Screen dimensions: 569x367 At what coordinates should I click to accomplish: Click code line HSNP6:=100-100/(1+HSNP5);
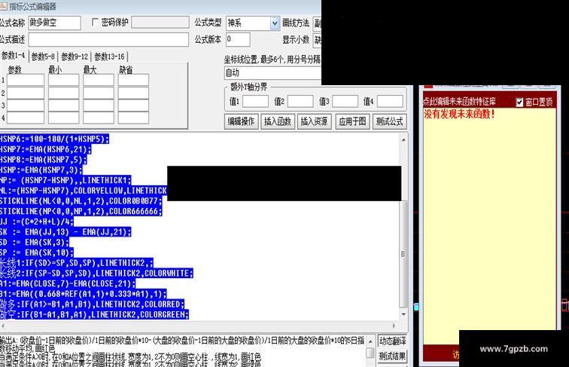(x=54, y=139)
